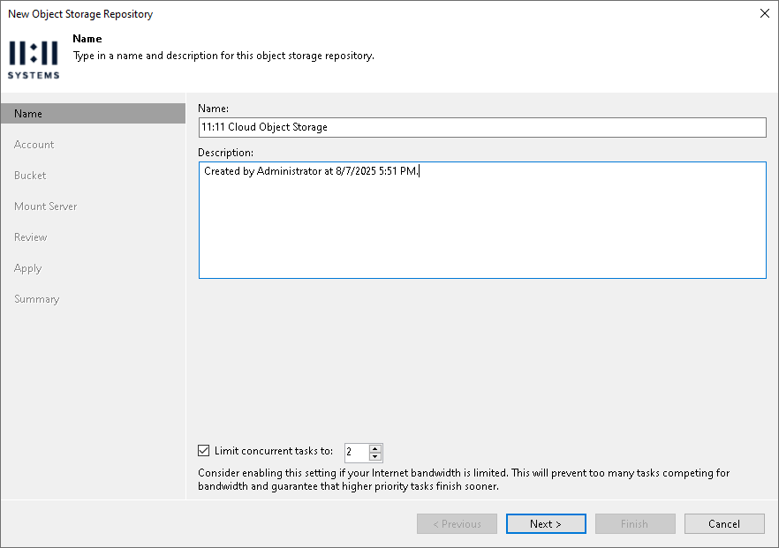779x548 pixels.
Task: Click the concurrent tasks number field
Action: coord(357,452)
